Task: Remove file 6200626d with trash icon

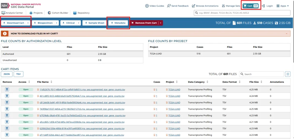Action: tap(7, 128)
